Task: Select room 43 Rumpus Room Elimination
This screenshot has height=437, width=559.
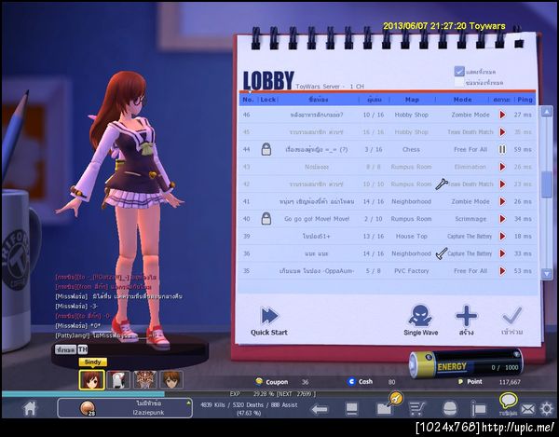Action: pos(388,167)
